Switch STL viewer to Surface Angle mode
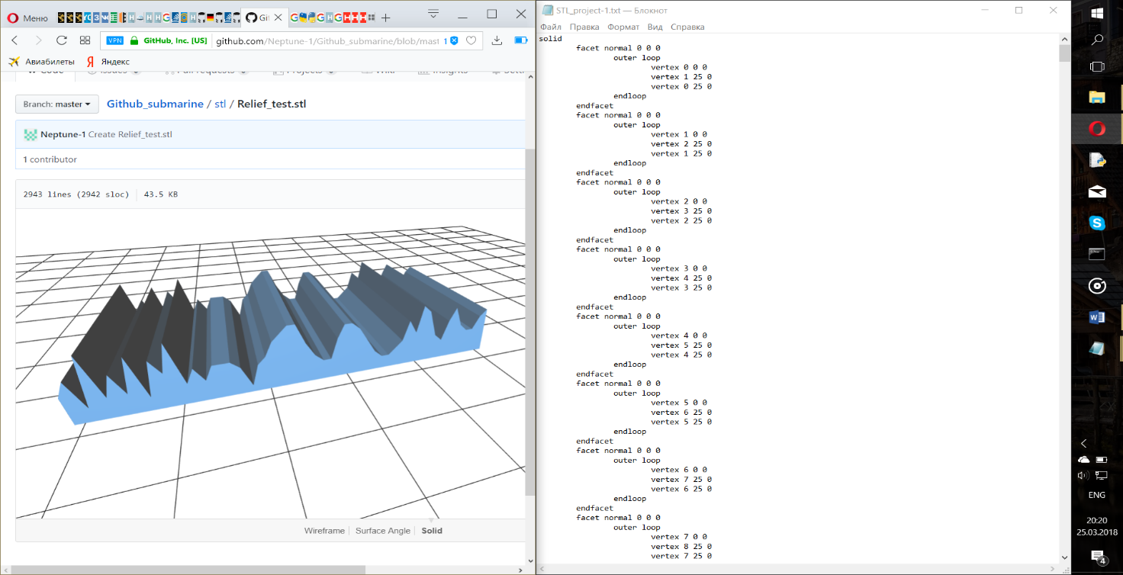This screenshot has height=575, width=1123. click(383, 531)
